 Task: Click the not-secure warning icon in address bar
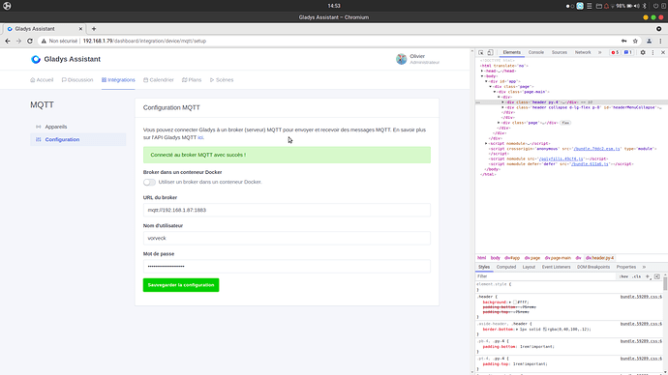coord(44,41)
